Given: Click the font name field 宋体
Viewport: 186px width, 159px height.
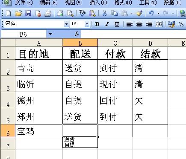Looking at the screenshot, I should pyautogui.click(x=34, y=24).
